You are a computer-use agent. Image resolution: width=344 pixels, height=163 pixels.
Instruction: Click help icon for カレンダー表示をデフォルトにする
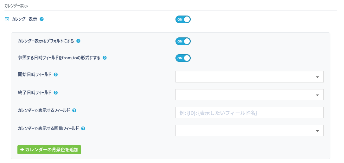point(78,41)
